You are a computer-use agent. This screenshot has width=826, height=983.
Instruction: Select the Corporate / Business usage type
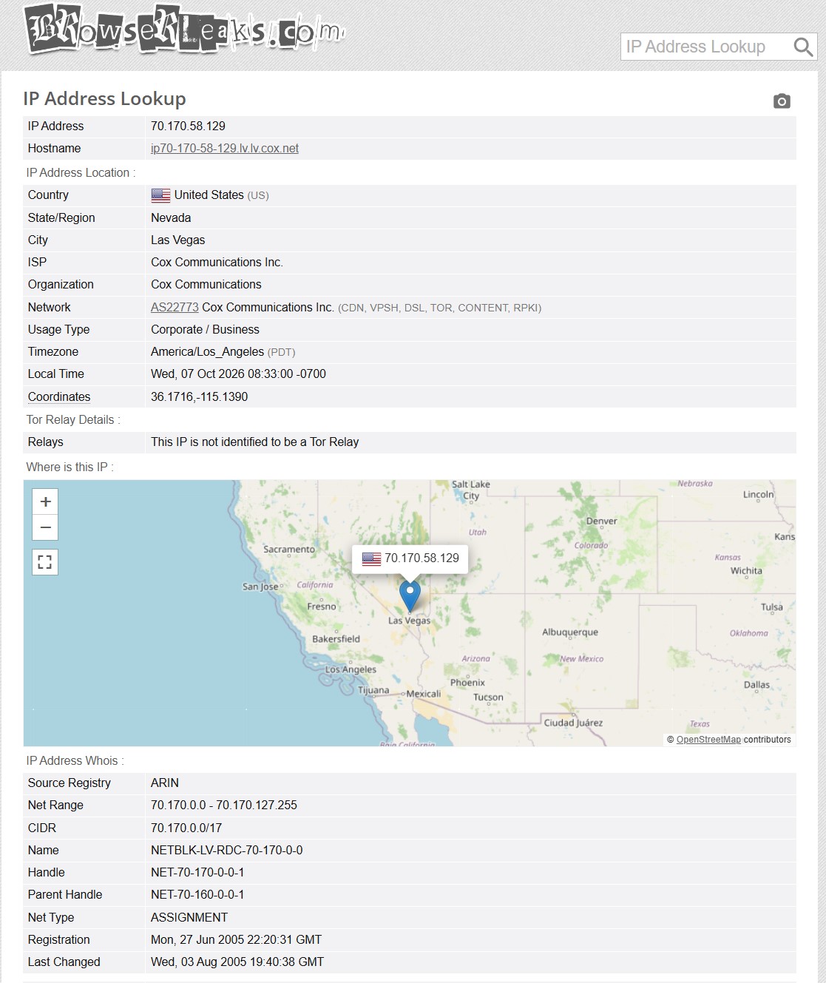click(205, 329)
